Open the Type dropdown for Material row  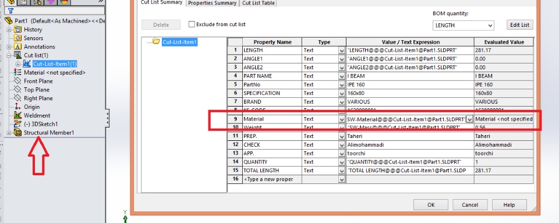(x=342, y=119)
